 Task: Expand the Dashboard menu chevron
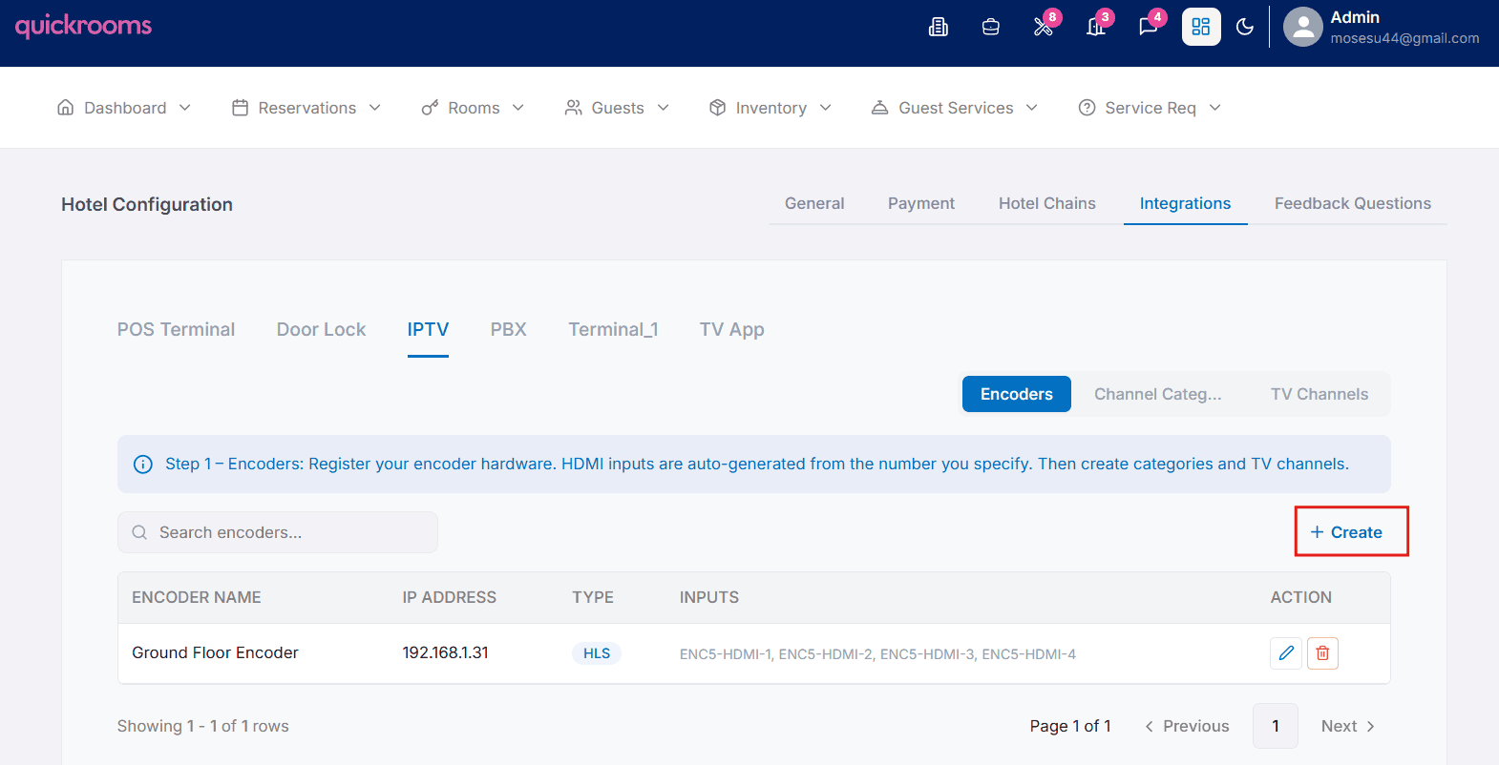pos(185,108)
